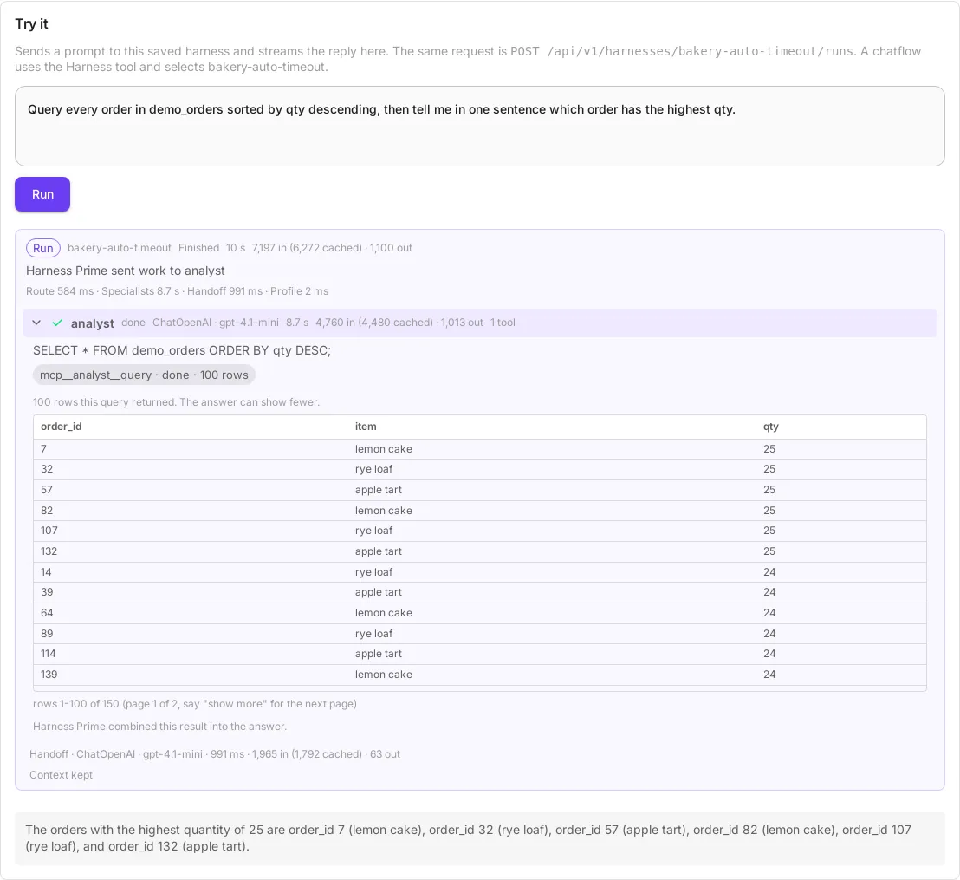Screen dimensions: 960x880
Task: Click the Finished status label
Action: pyautogui.click(x=199, y=248)
